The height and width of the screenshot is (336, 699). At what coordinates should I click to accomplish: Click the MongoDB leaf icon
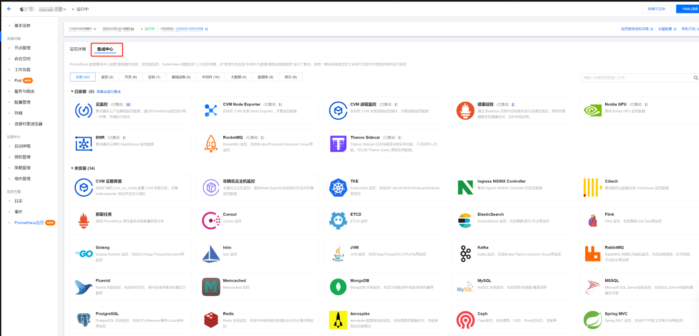pos(338,287)
